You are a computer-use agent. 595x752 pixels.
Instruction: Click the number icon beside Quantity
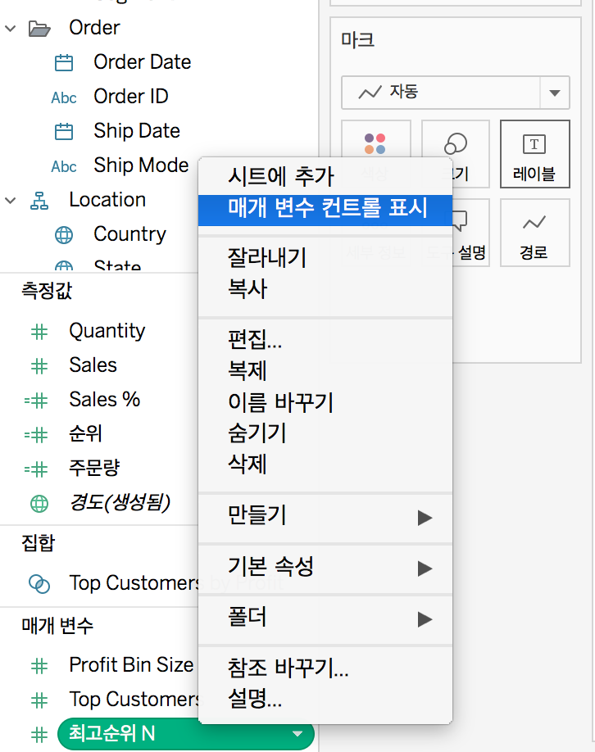[39, 332]
